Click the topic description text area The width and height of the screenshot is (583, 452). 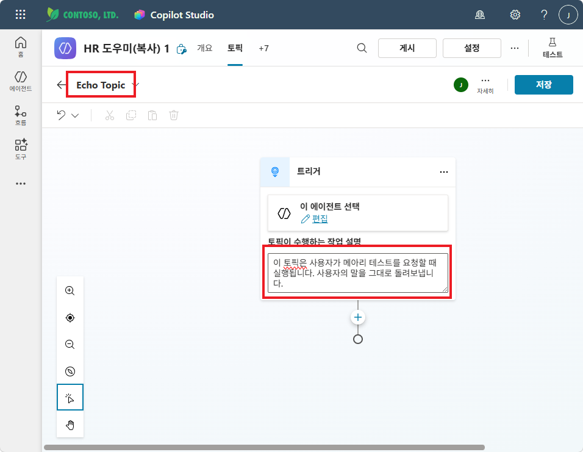(x=358, y=273)
